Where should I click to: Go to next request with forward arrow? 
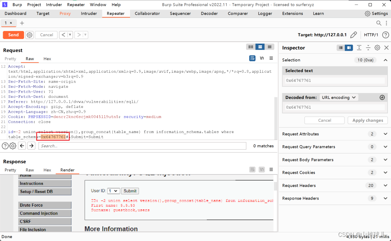coord(79,35)
